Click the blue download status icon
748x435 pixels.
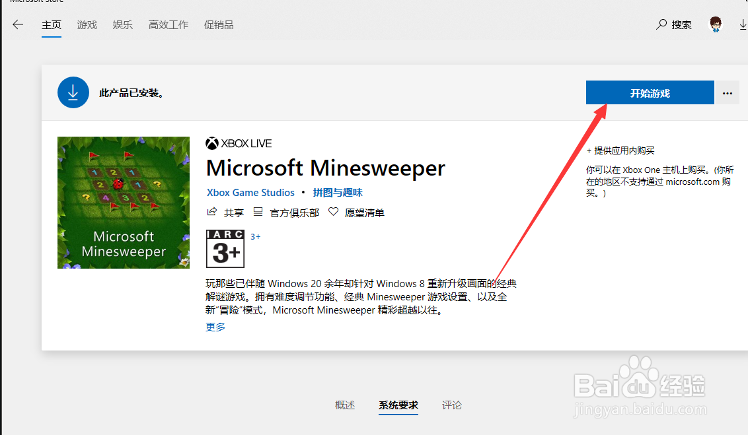pos(73,92)
